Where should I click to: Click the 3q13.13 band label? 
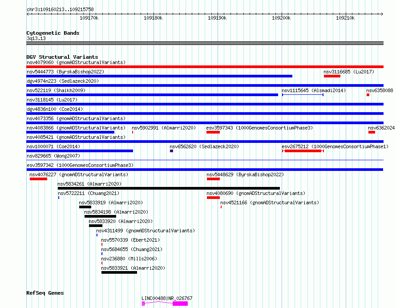36,38
